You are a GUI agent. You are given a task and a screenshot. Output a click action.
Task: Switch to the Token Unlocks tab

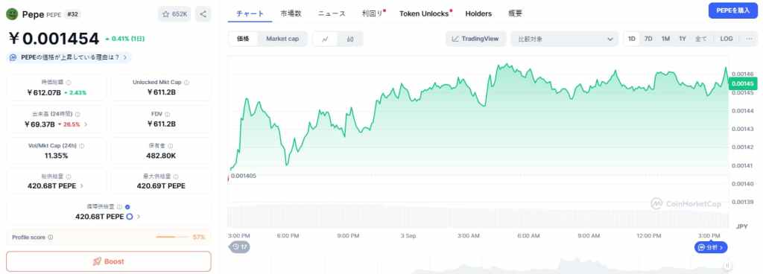[x=424, y=13]
